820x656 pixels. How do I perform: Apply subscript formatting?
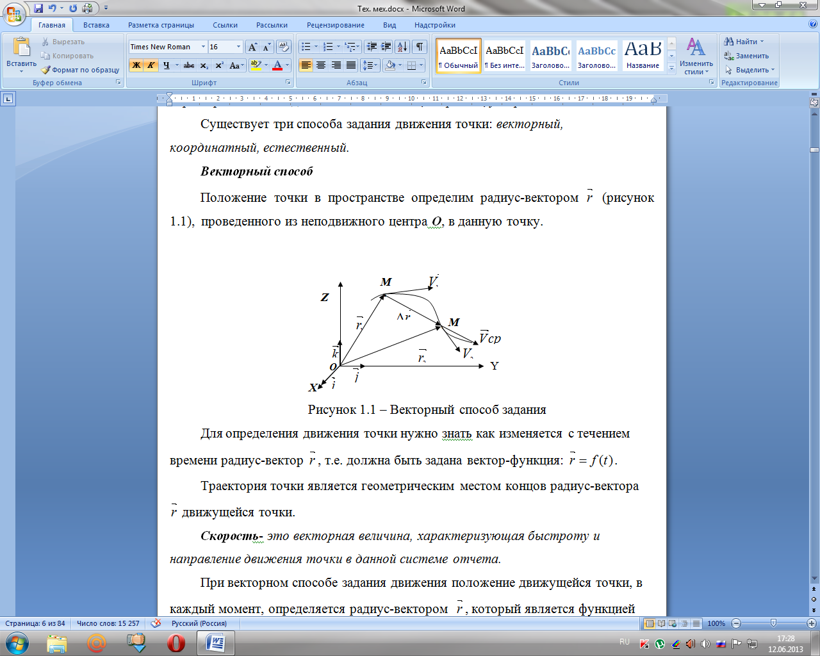click(x=204, y=65)
